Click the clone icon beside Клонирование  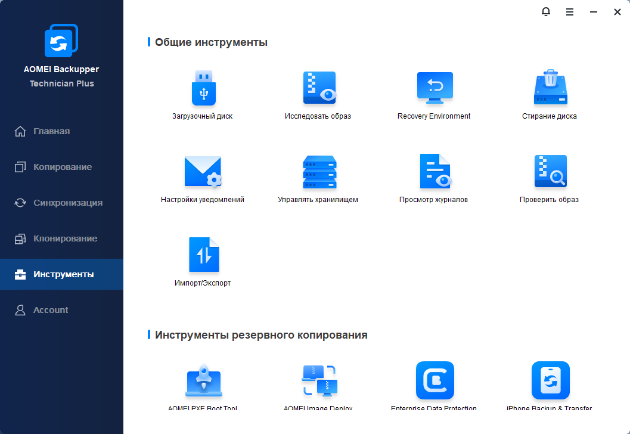(x=20, y=238)
